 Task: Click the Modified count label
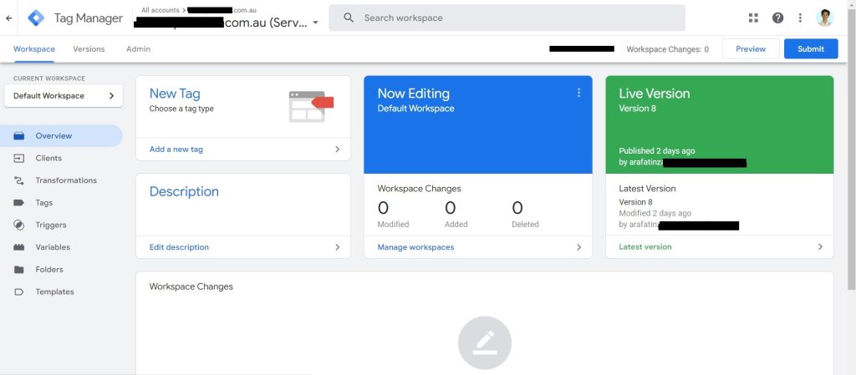393,225
